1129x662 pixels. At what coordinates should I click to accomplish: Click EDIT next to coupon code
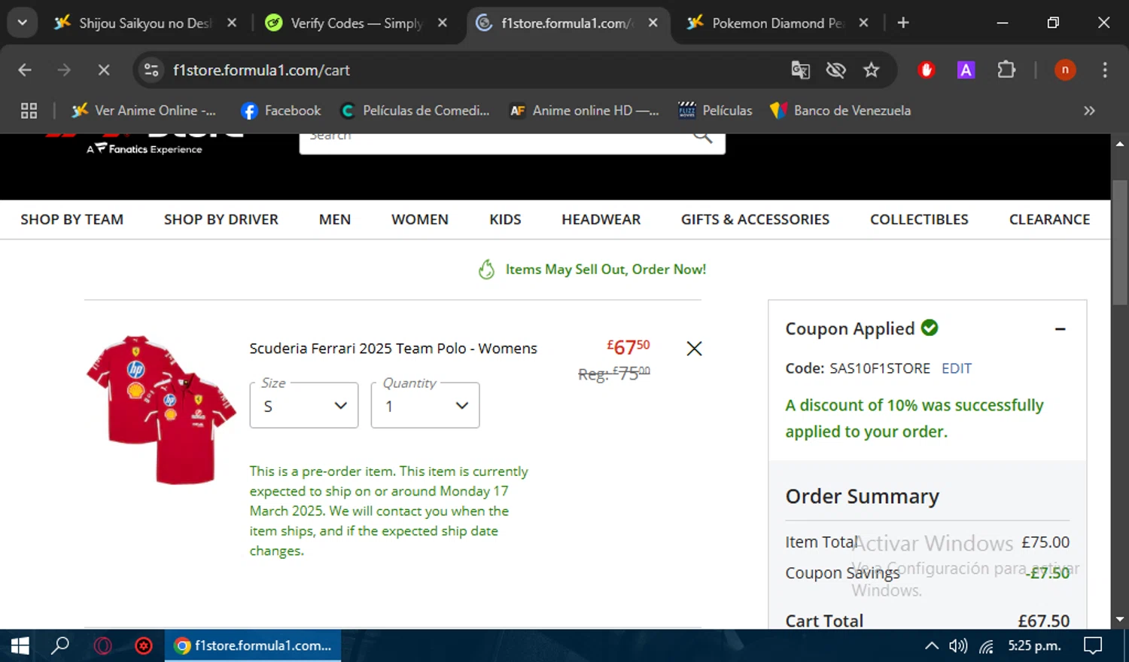click(x=957, y=368)
